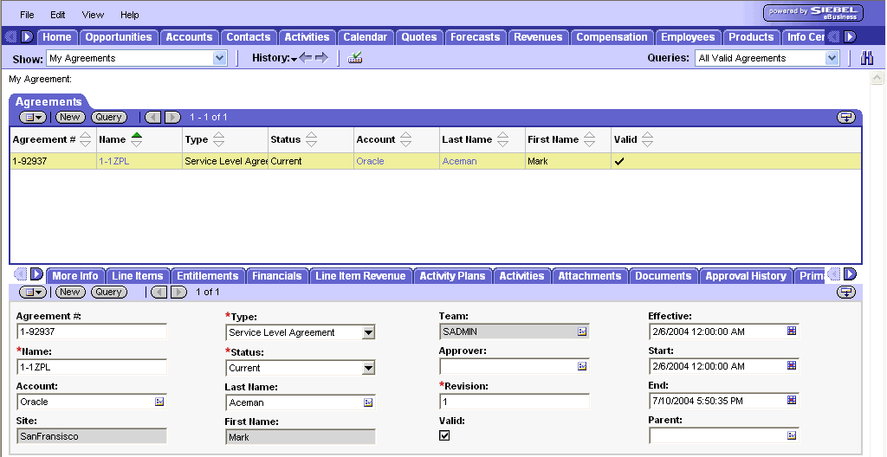Click the history forward arrow
The image size is (887, 457).
coord(321,58)
